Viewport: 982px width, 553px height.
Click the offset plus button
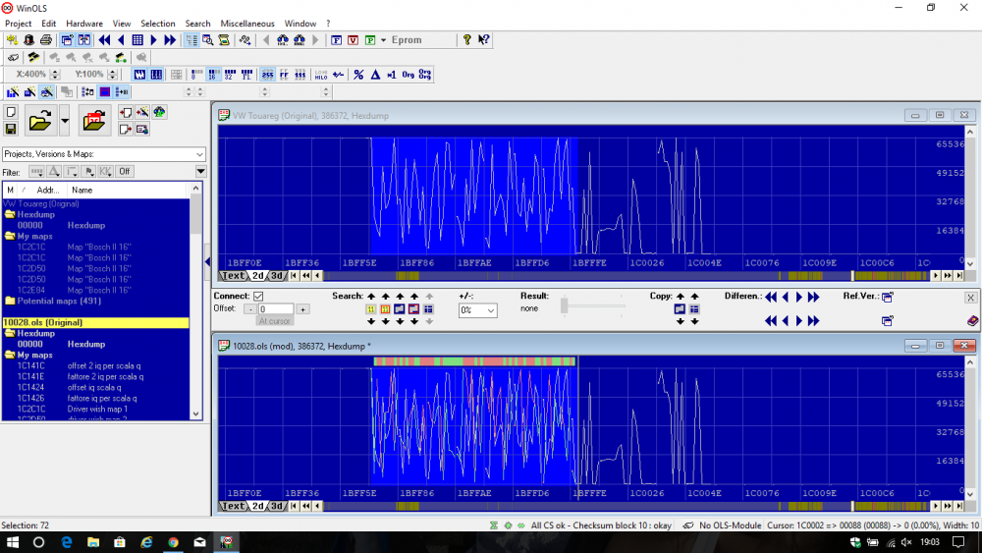pyautogui.click(x=302, y=309)
